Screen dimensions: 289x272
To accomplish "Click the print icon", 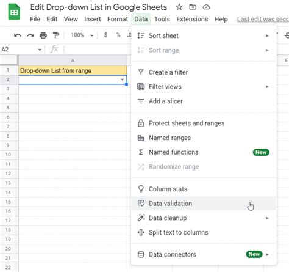I will [x=43, y=35].
